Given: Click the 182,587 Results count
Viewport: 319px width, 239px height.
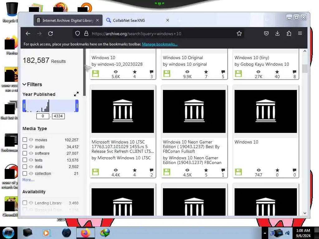Looking at the screenshot, I should [44, 61].
